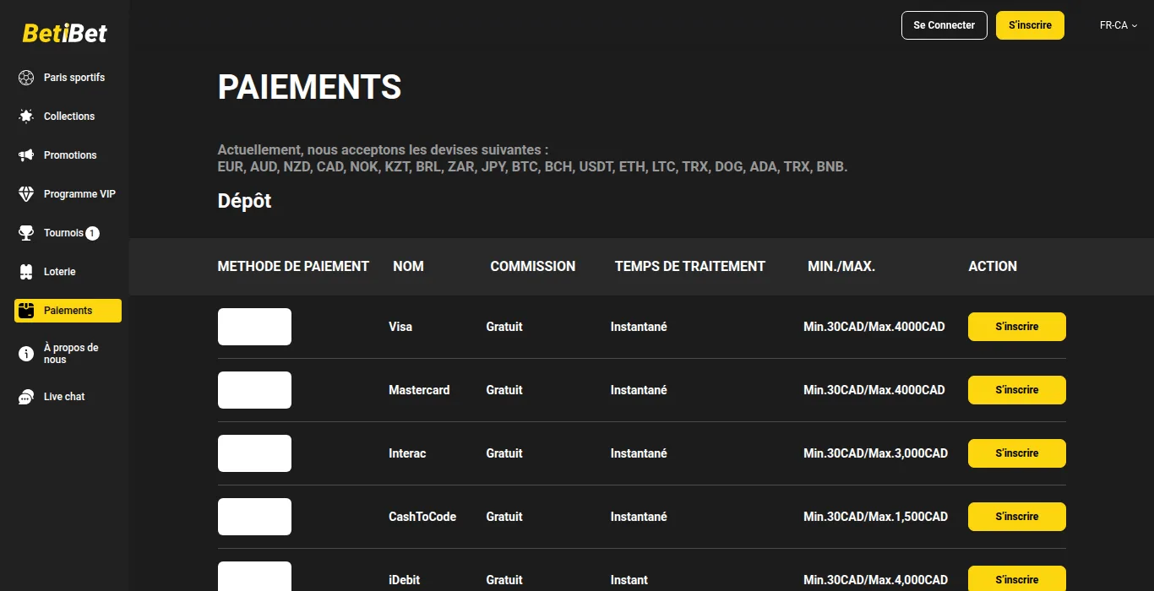The width and height of the screenshot is (1154, 591).
Task: Click Gratuit in the Visa row
Action: [504, 327]
